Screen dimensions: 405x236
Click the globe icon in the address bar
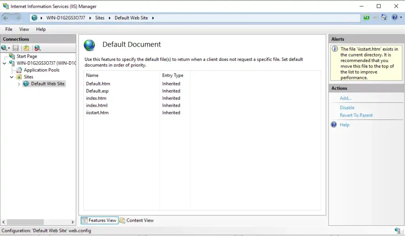coord(34,18)
